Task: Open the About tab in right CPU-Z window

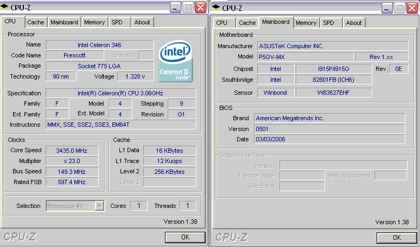Action: click(x=354, y=23)
